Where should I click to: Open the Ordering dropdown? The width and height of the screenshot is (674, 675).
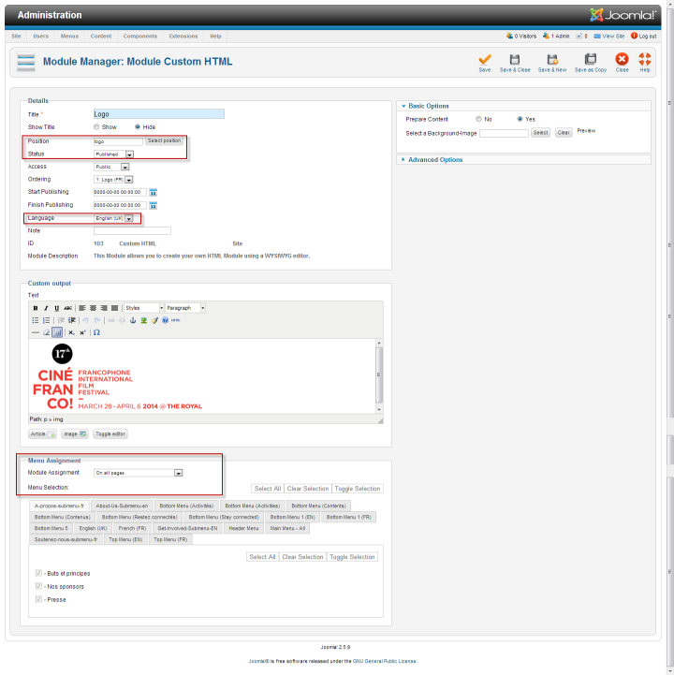click(x=113, y=180)
